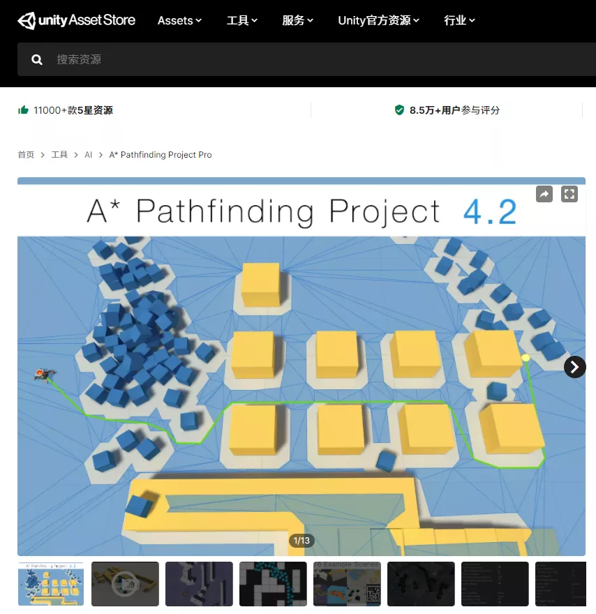Click the 11000+款5星资源 text
This screenshot has height=614, width=596.
pyautogui.click(x=73, y=110)
